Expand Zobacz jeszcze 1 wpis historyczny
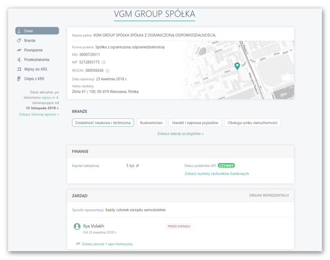The image size is (330, 260). (x=107, y=244)
